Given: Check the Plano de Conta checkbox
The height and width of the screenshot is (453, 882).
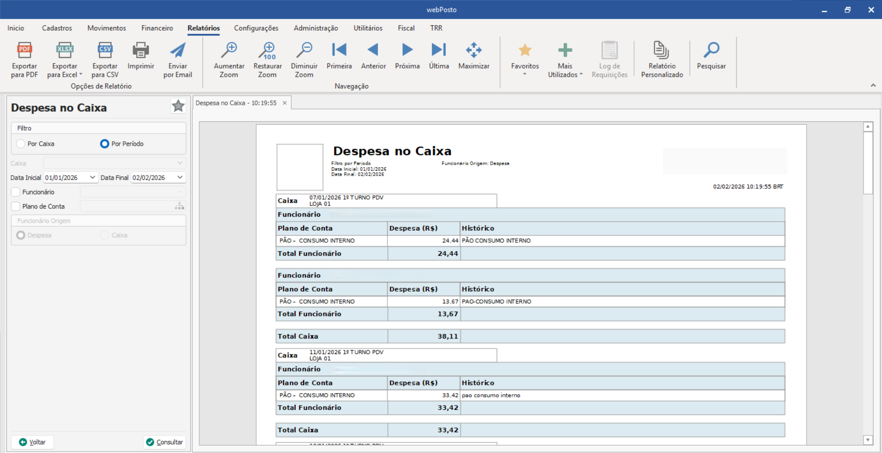Looking at the screenshot, I should [16, 206].
